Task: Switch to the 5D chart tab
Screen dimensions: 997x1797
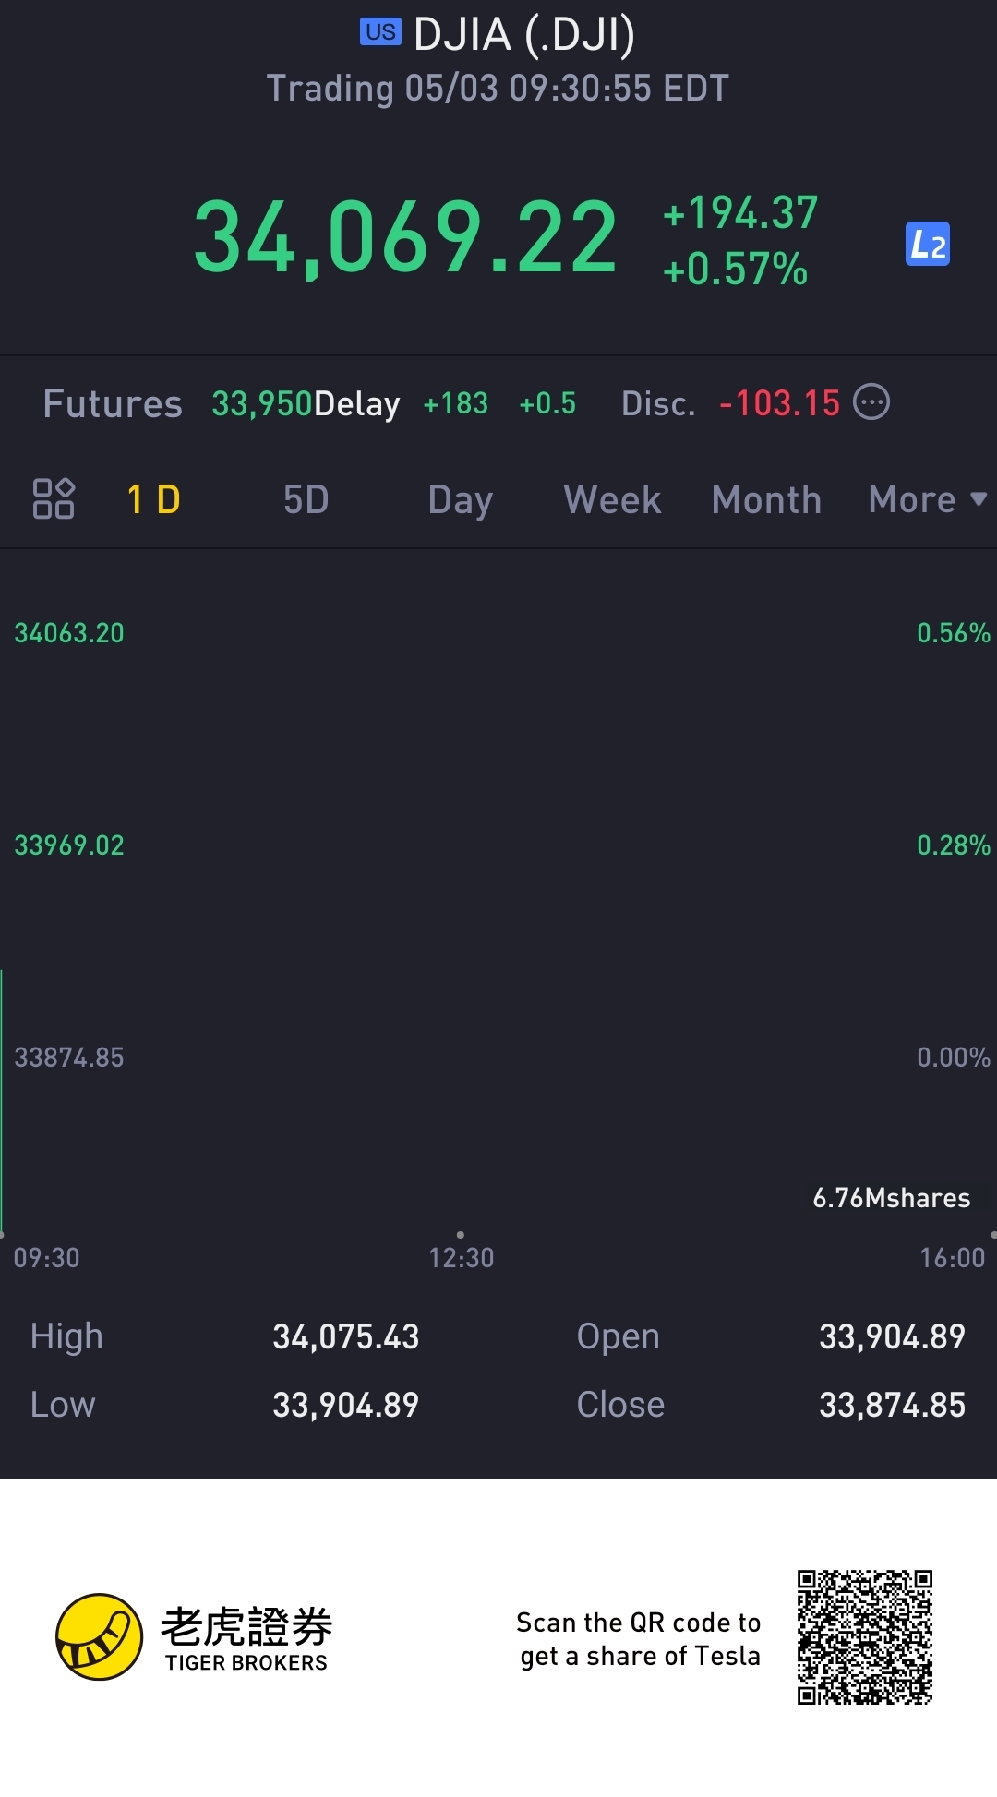Action: 306,500
